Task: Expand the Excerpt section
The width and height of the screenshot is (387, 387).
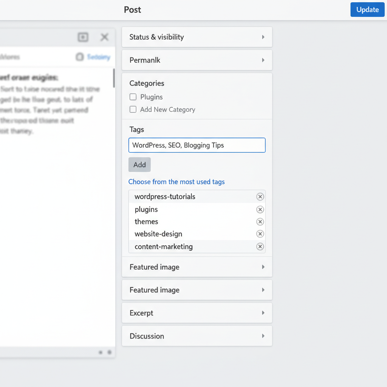Action: point(197,313)
